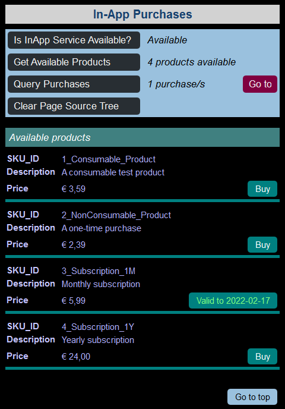This screenshot has width=285, height=409.
Task: Click the Monthly subscription description text
Action: point(101,284)
